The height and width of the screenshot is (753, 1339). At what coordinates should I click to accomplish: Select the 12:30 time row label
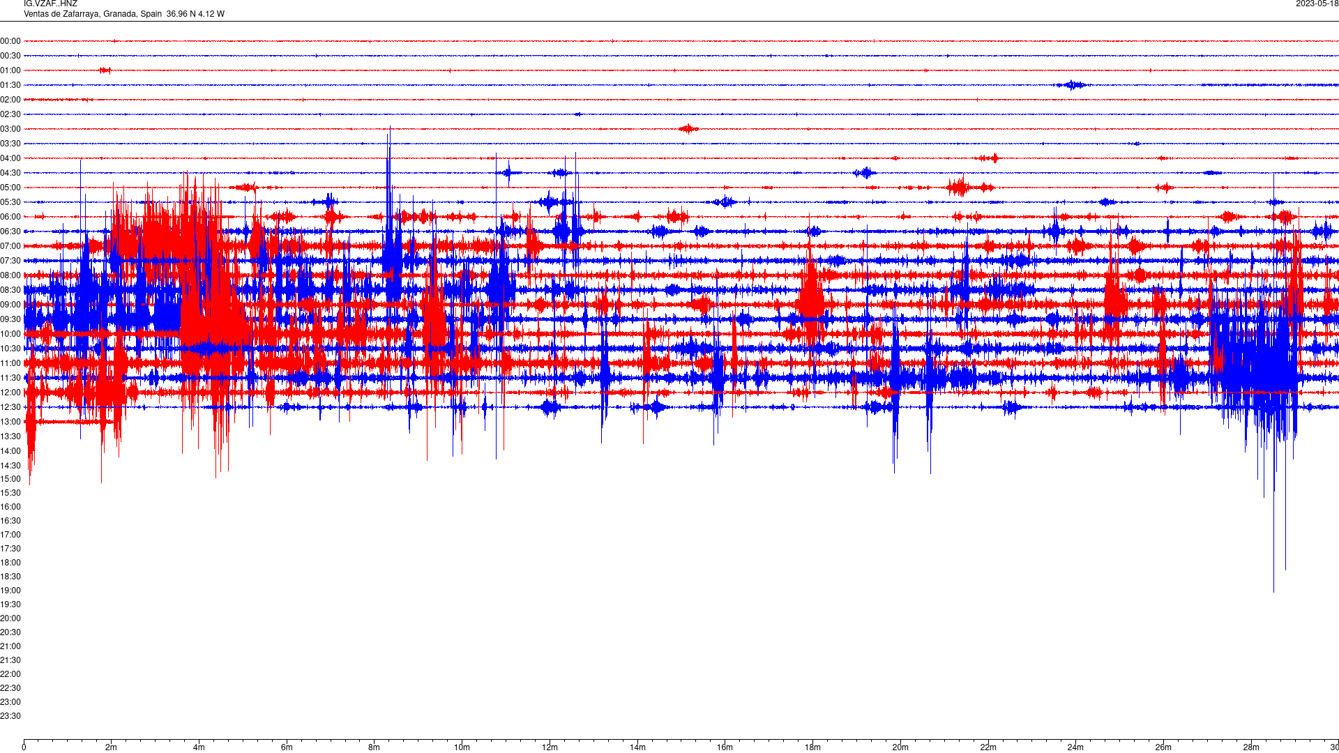[10, 407]
